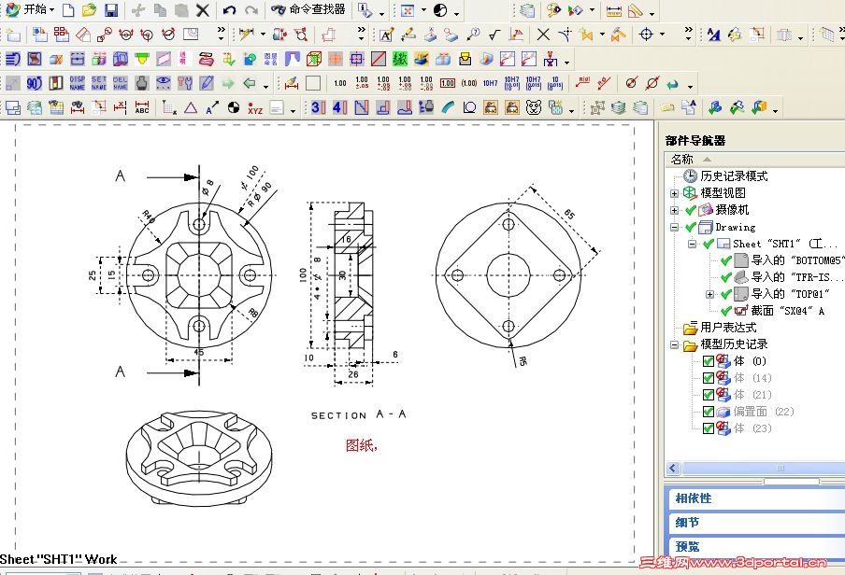Viewport: 845px width, 575px height.
Task: Open the dimension type dropdown arrow
Action: pos(263,35)
